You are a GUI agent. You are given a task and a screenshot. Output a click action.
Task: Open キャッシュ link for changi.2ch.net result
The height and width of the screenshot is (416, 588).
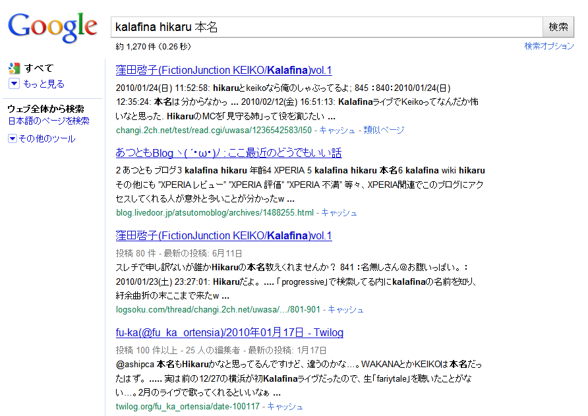(337, 130)
